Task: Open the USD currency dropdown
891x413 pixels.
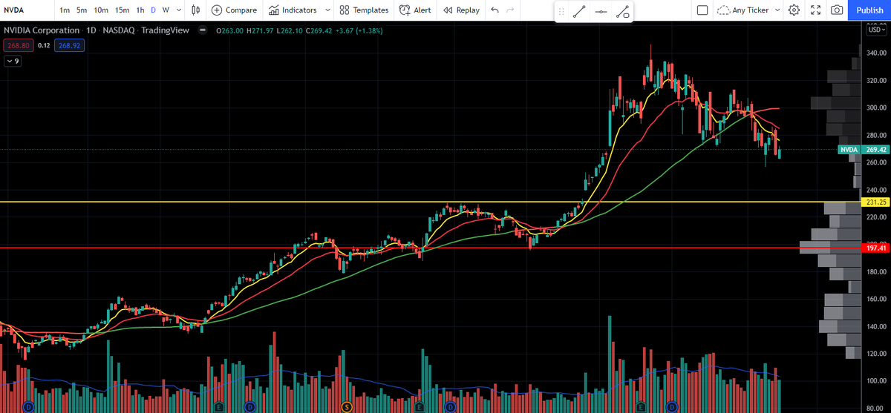Action: click(877, 30)
